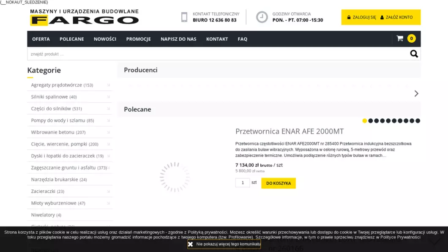Select eighth Polecane carousel dot
This screenshot has height=252, width=448.
coord(406,121)
